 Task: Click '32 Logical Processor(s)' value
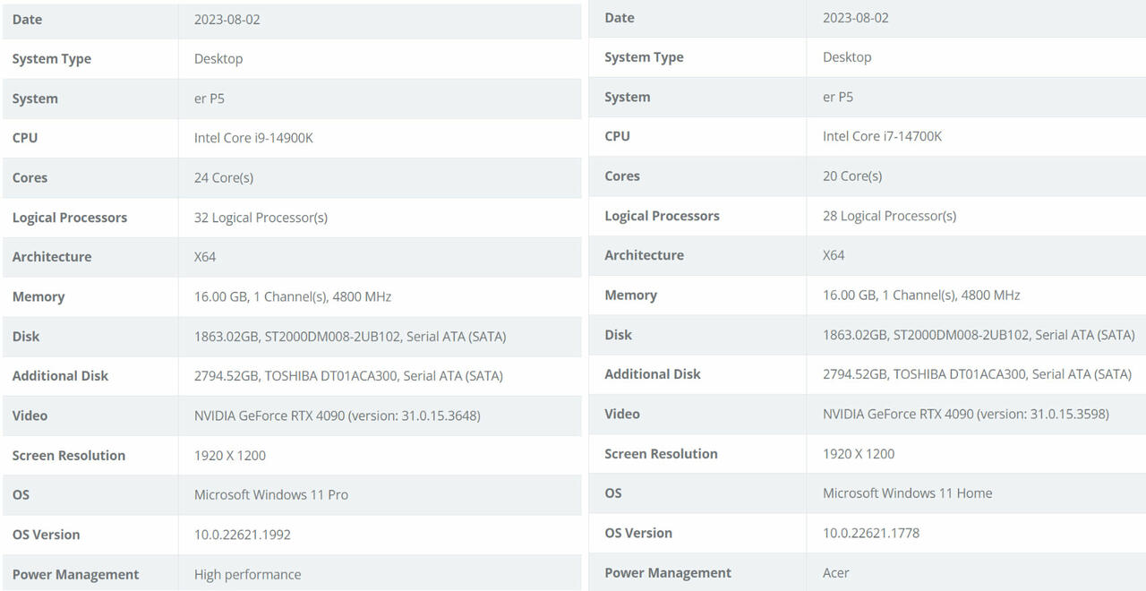261,218
